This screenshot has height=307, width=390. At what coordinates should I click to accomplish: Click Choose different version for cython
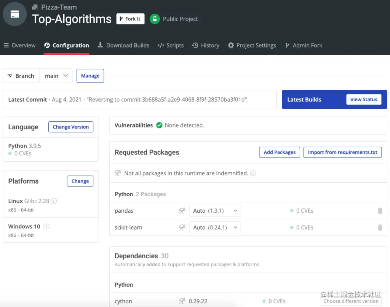[x=351, y=301]
